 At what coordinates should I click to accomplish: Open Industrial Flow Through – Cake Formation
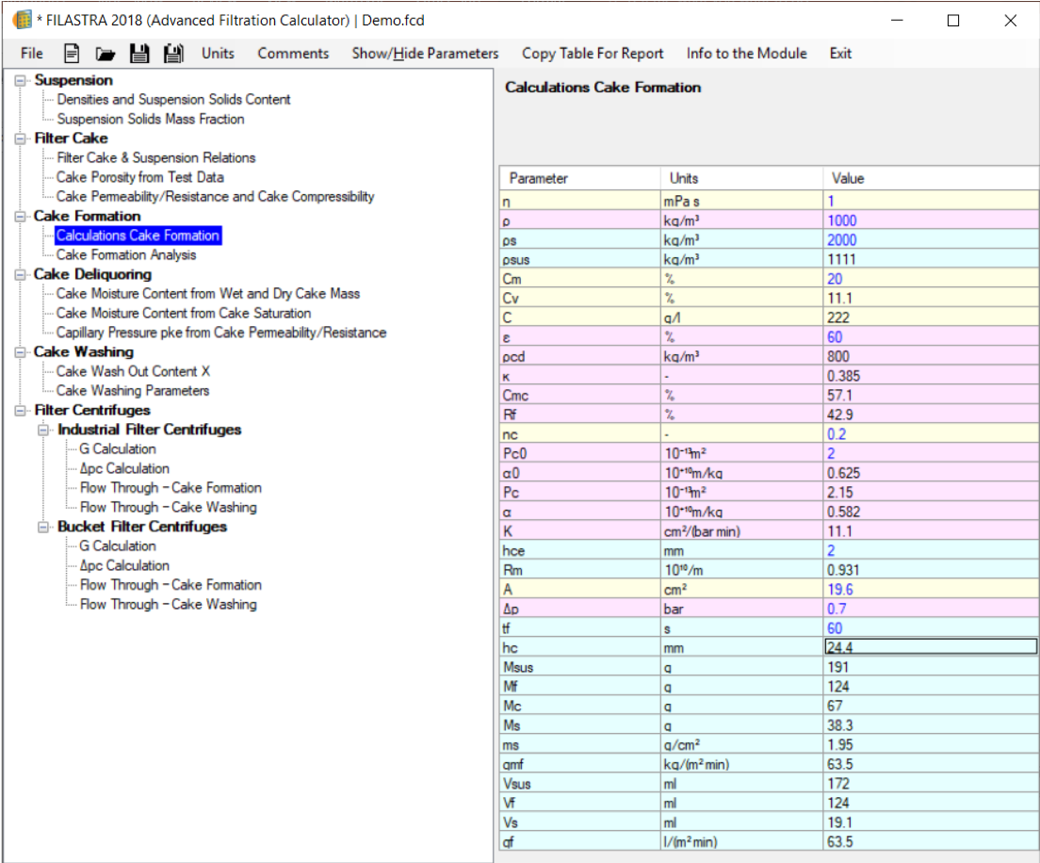171,487
